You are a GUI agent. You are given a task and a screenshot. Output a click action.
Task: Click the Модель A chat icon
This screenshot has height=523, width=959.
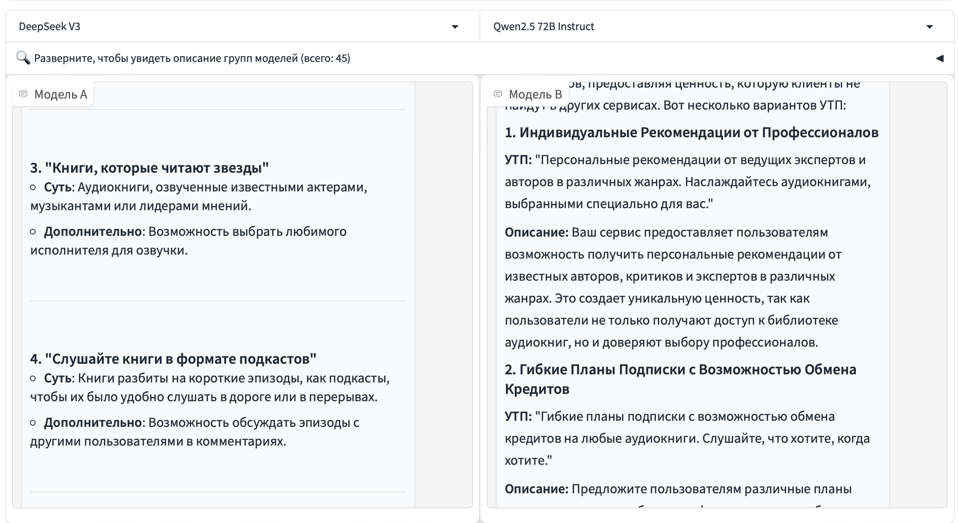[23, 94]
